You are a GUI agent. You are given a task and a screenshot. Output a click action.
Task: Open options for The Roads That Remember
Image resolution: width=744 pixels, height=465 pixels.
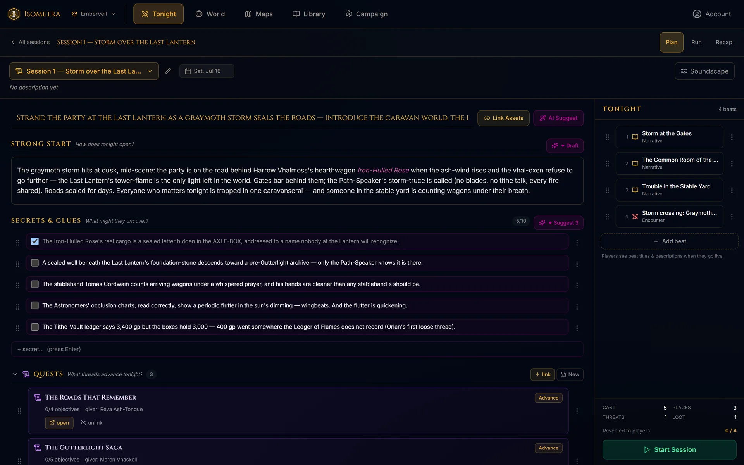[577, 411]
